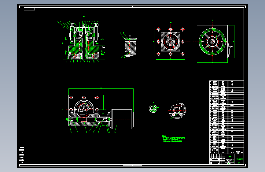Select the cylindrical motor body in the plan view
Viewport: 265px width, 172px height.
pyautogui.click(x=122, y=119)
